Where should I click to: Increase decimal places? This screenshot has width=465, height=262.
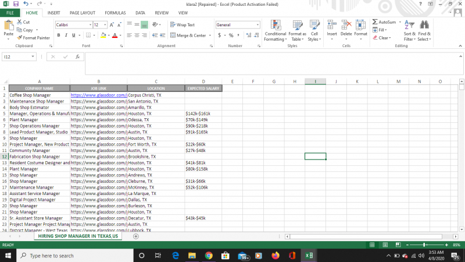(x=249, y=36)
